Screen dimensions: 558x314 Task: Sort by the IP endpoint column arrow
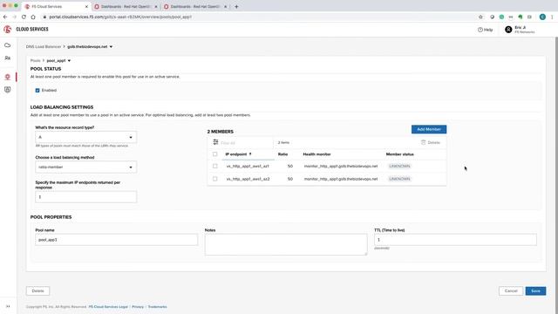click(x=250, y=154)
